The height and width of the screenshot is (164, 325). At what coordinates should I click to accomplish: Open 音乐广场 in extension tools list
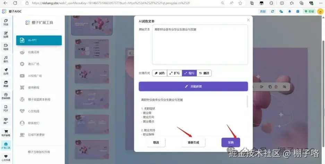pos(39,64)
